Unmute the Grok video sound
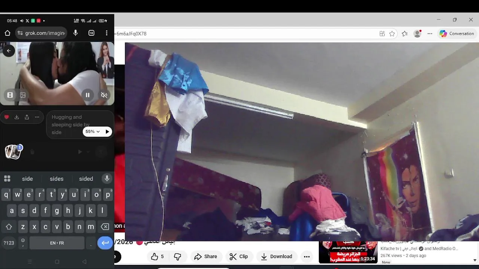Screen dimensions: 479x269 pyautogui.click(x=104, y=95)
